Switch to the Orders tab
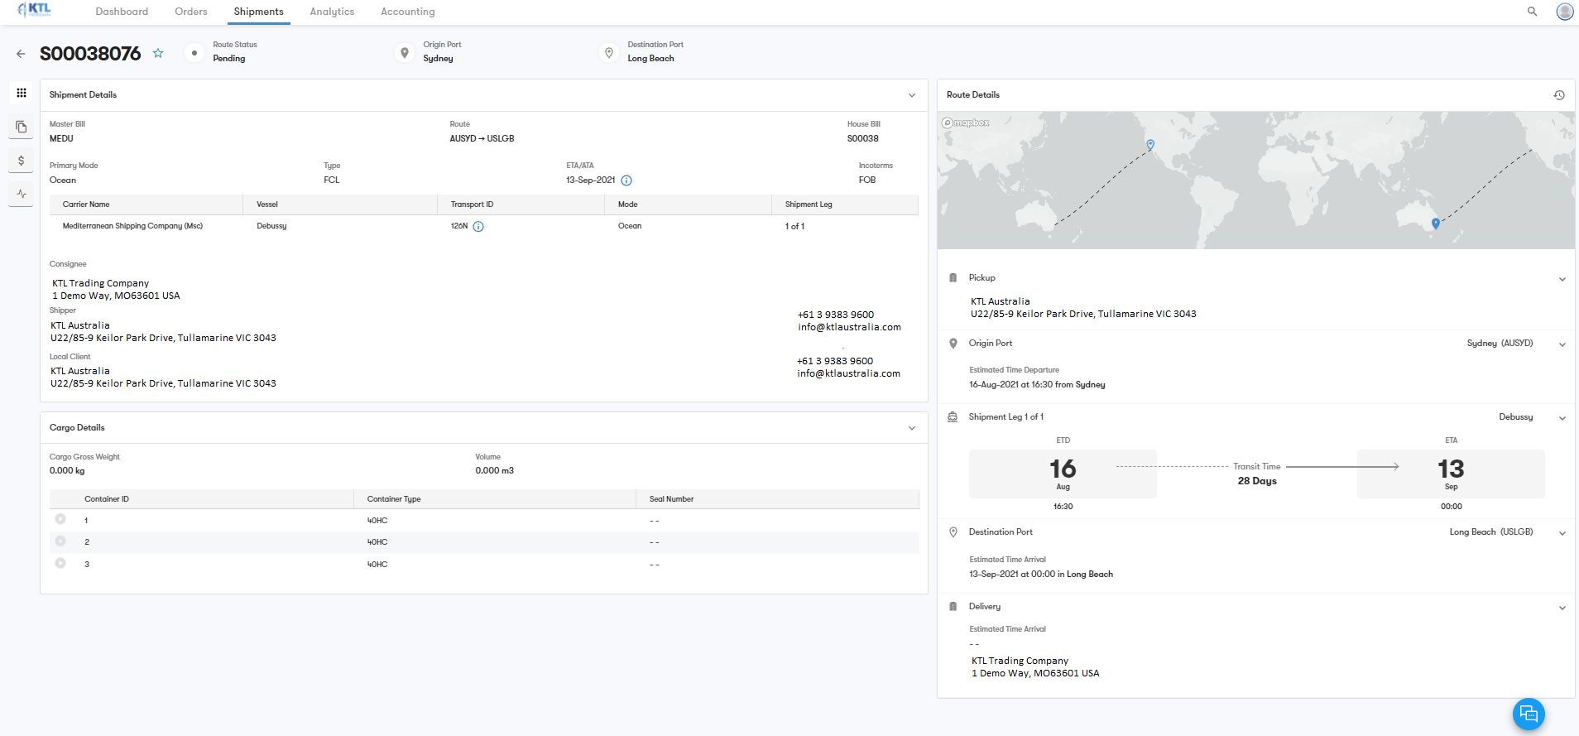The image size is (1579, 736). point(191,12)
